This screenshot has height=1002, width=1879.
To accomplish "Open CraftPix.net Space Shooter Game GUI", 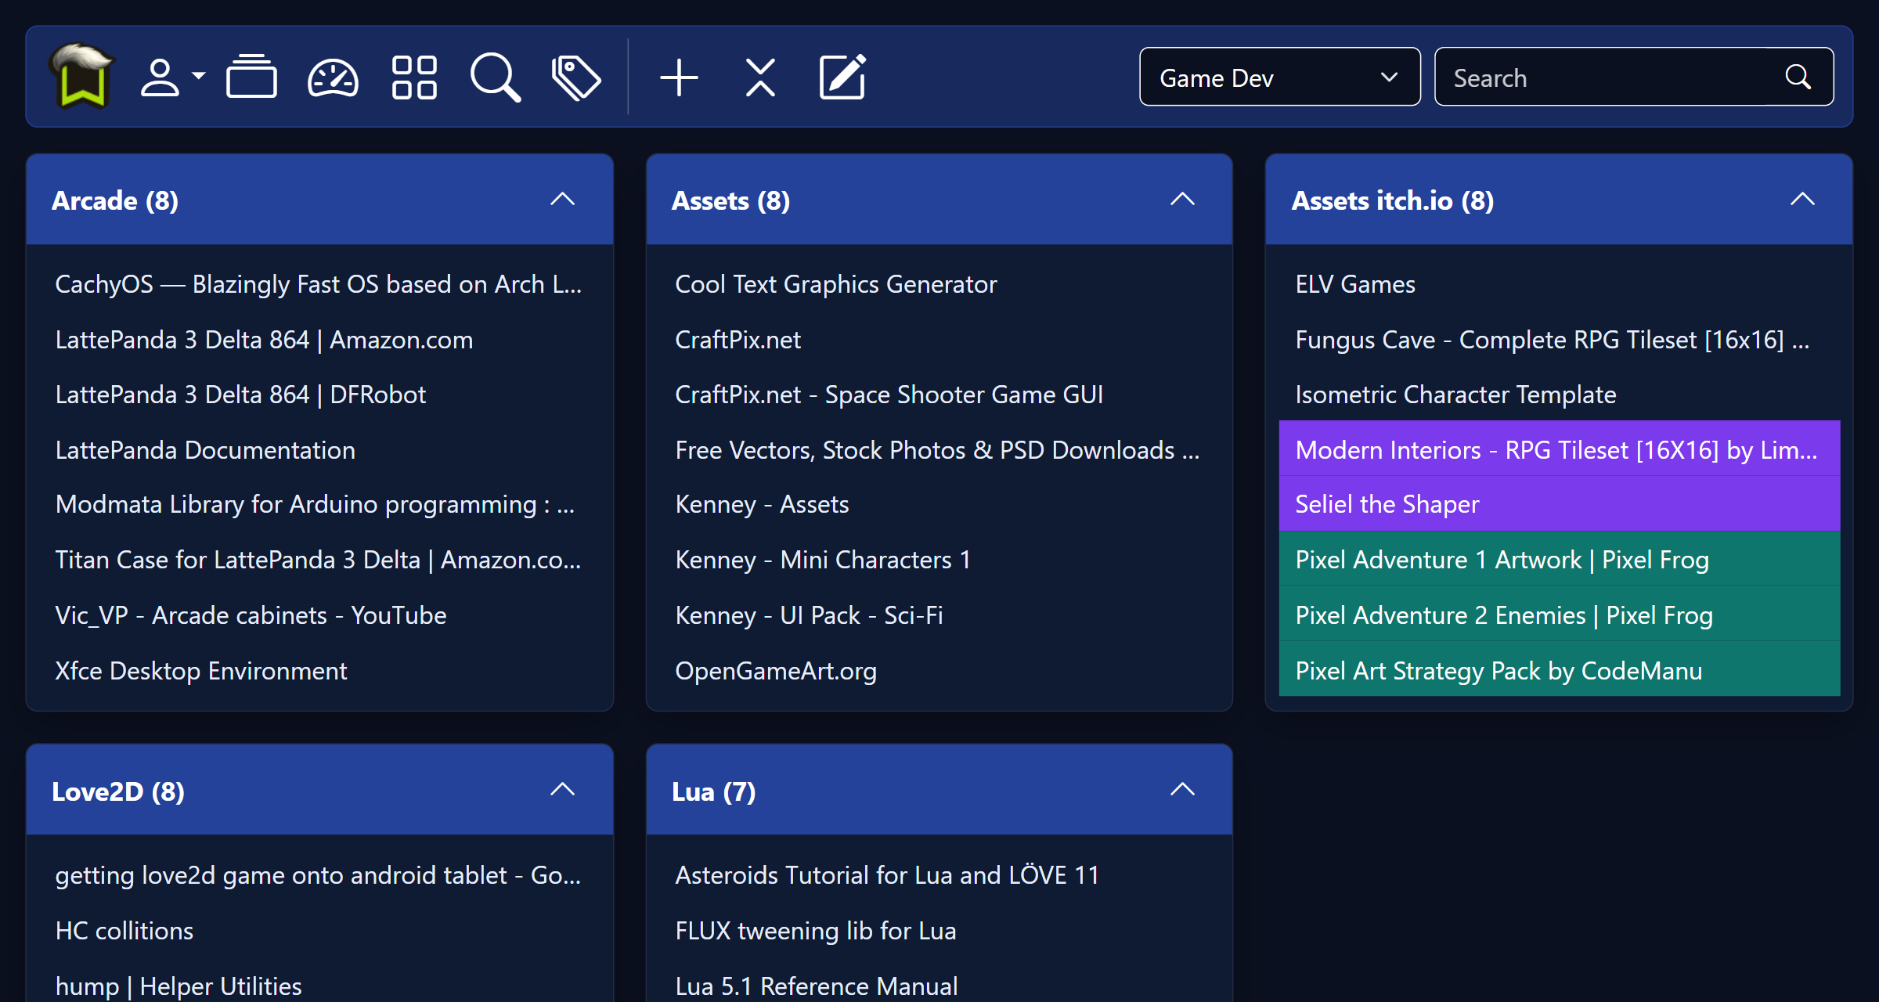I will (889, 395).
